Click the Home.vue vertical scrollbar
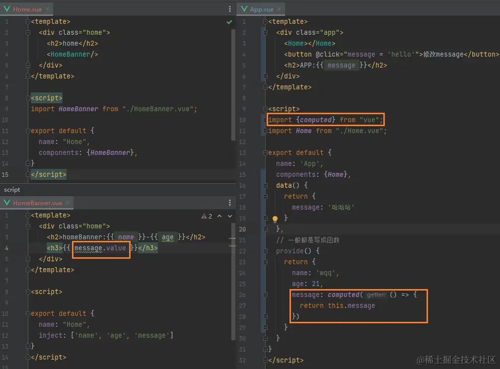Viewport: 500px width, 369px height. tap(233, 84)
